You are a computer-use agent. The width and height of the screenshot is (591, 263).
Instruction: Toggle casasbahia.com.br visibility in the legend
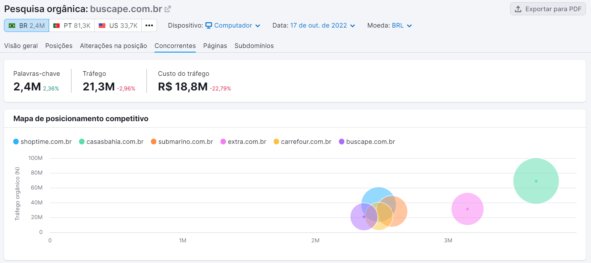(81, 142)
